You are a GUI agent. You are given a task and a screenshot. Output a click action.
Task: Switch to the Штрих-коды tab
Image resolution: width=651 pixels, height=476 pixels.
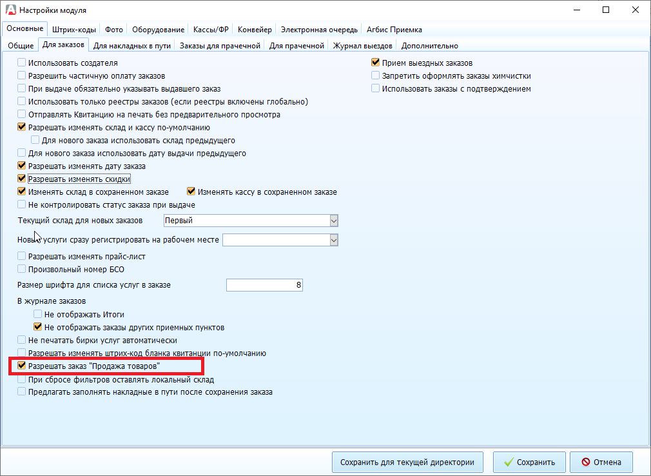[74, 30]
